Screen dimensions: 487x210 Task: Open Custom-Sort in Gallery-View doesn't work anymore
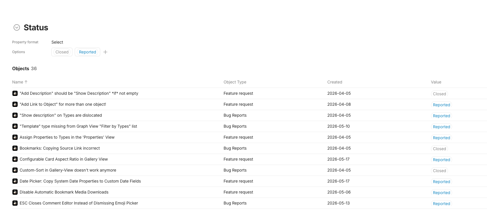coord(68,170)
